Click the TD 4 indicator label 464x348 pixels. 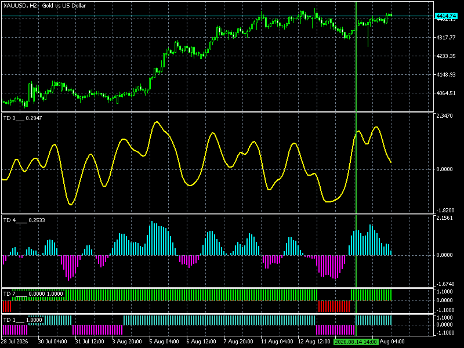pos(24,220)
